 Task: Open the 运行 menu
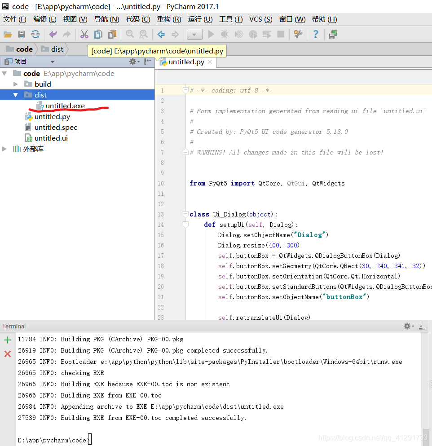(200, 19)
